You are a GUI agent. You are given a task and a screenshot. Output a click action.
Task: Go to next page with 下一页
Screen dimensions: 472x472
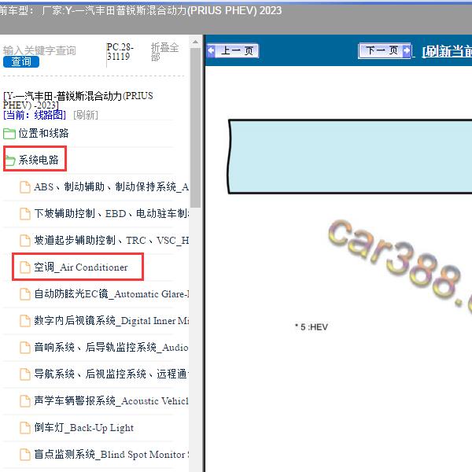tap(385, 50)
